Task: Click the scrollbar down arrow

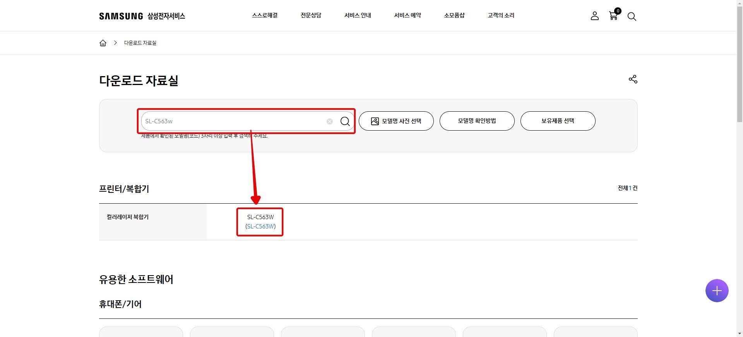Action: coord(740,334)
